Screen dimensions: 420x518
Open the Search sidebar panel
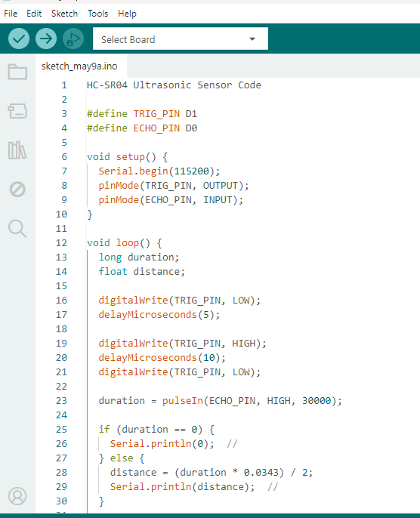(17, 229)
